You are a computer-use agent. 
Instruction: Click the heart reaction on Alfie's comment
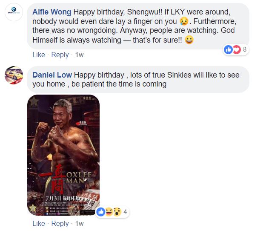tap(237, 49)
